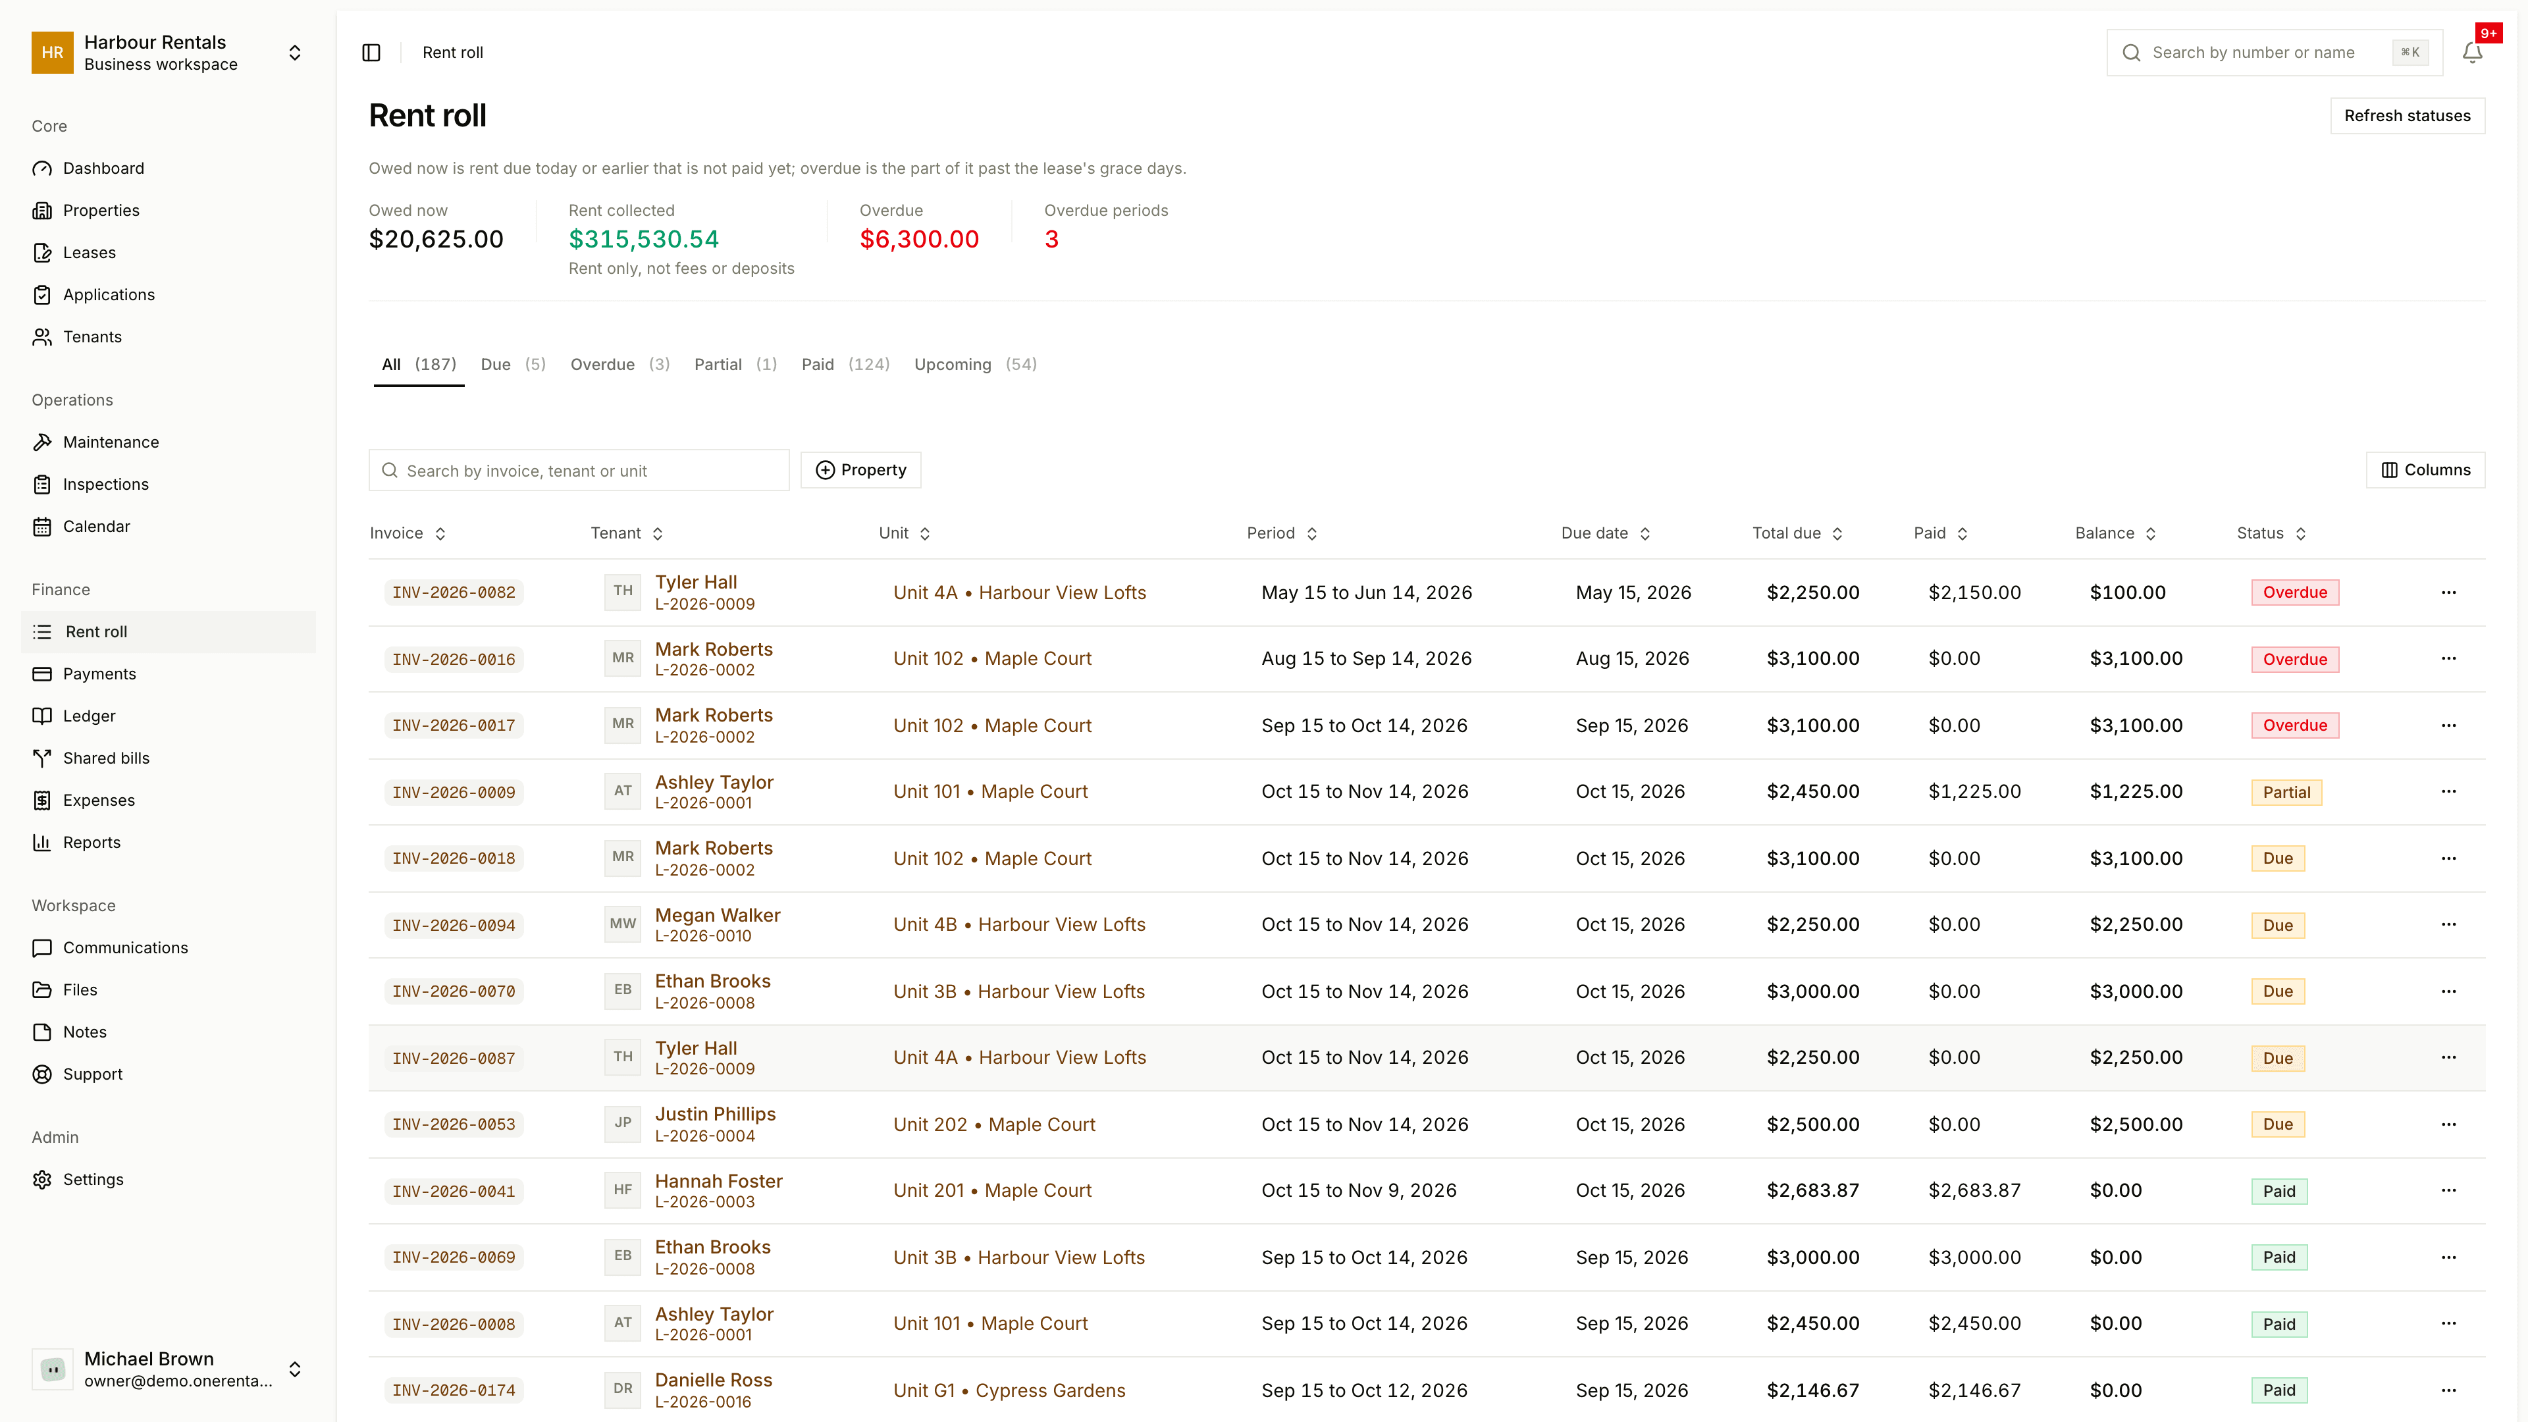
Task: Open Payments in the sidebar
Action: coord(169,674)
